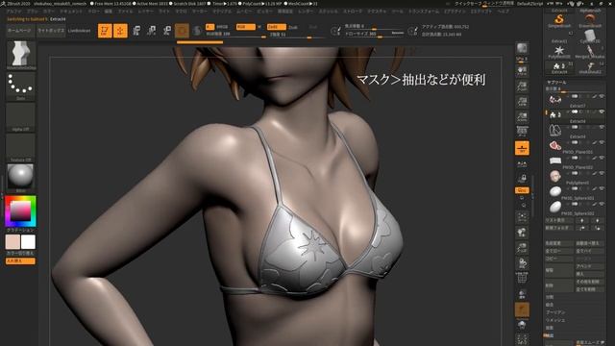This screenshot has height=346, width=615.
Task: Toggle visibility eye of PM3D_Sphere002 subtool
Action: click(x=602, y=204)
